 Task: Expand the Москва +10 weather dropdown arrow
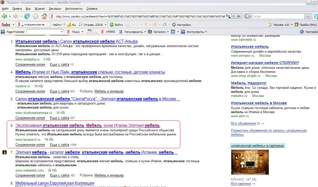[291, 25]
